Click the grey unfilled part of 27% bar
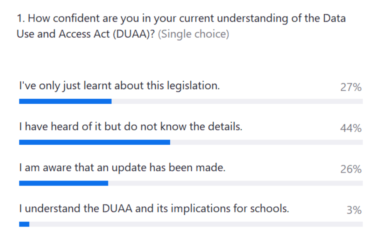 tap(237, 101)
